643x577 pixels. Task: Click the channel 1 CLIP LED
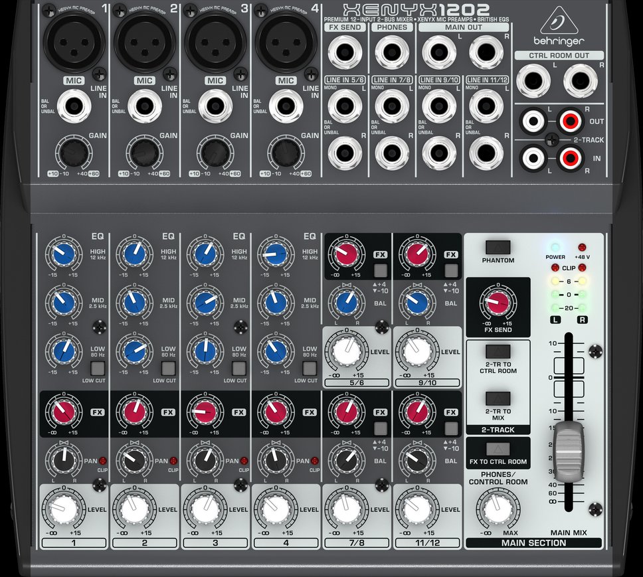(x=102, y=461)
